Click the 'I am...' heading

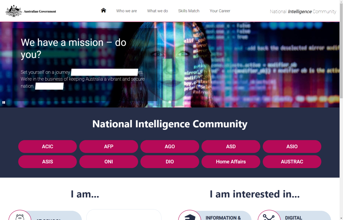click(85, 194)
